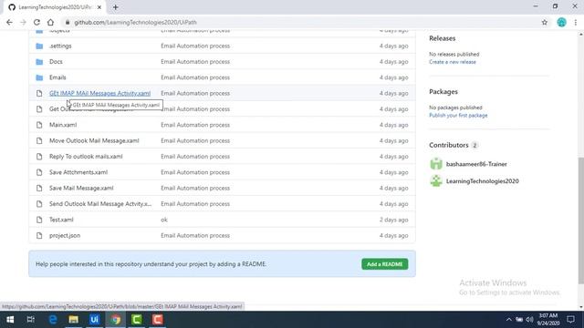This screenshot has width=584, height=328.
Task: Click browser back arrow
Action: [x=9, y=22]
